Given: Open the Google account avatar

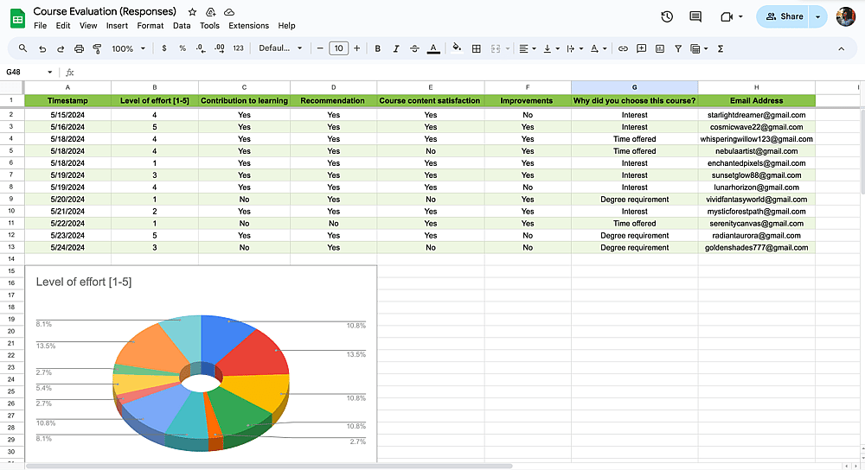Looking at the screenshot, I should coord(845,16).
